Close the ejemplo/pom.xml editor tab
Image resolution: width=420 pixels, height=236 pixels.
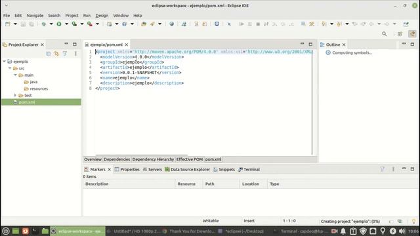[x=127, y=45]
